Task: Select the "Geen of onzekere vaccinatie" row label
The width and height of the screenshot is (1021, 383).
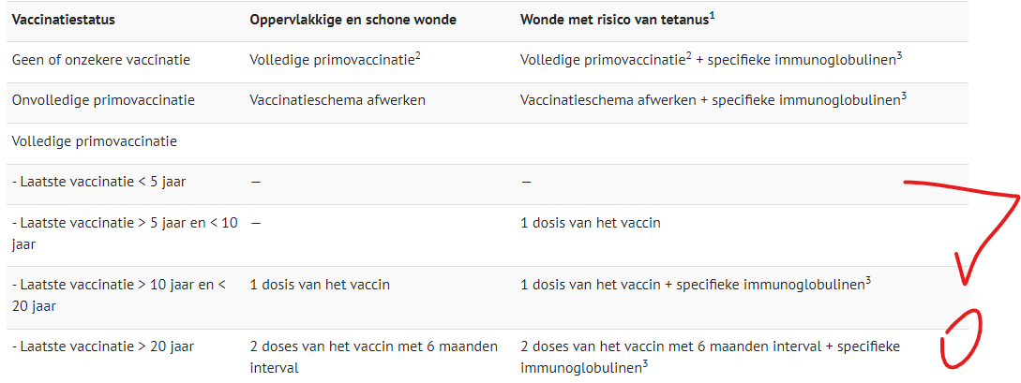Action: pos(101,60)
